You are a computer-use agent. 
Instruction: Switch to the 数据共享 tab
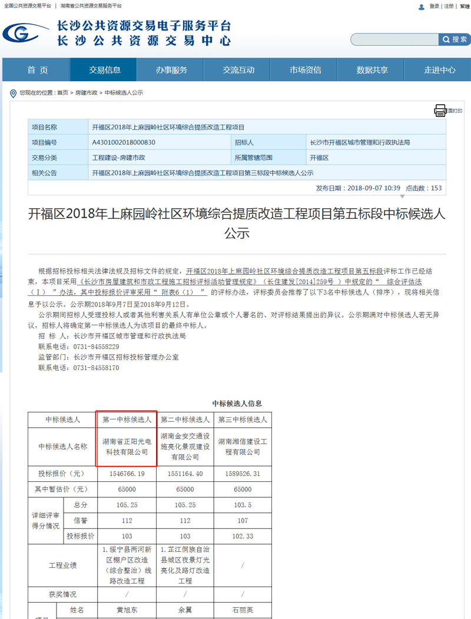373,70
